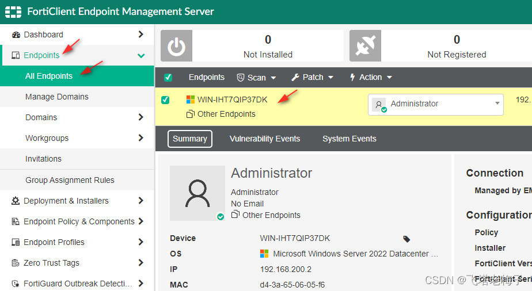
Task: Click the Workgroups sidebar item
Action: tap(77, 138)
